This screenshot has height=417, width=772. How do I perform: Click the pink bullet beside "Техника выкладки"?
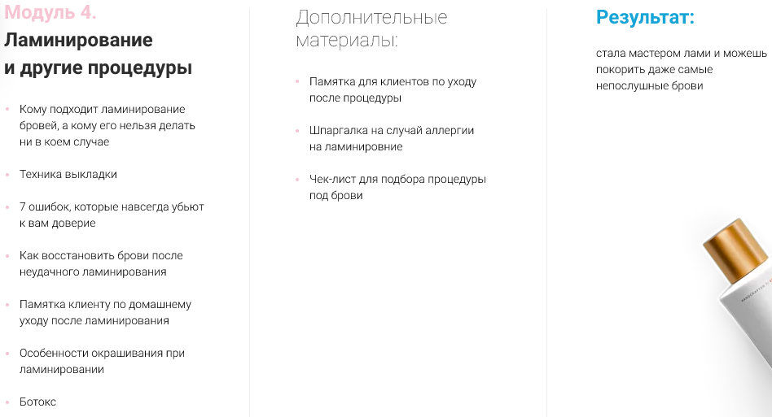click(x=7, y=174)
